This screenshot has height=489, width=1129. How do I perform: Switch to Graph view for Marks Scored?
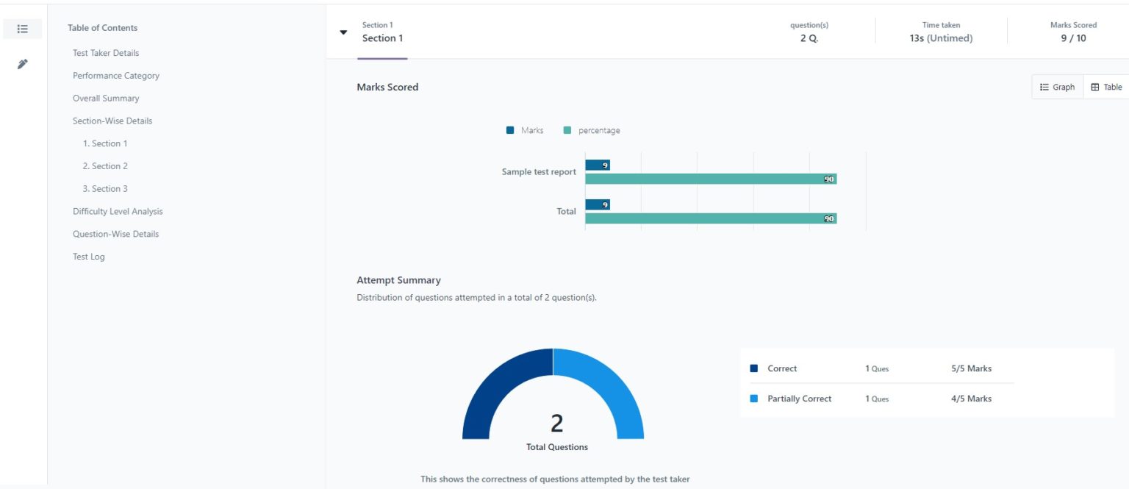[x=1056, y=86]
